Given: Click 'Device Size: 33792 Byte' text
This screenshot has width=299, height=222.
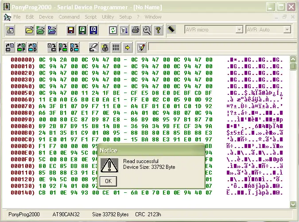Looking at the screenshot, I should [149, 167].
